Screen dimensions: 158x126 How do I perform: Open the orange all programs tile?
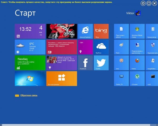62,79
